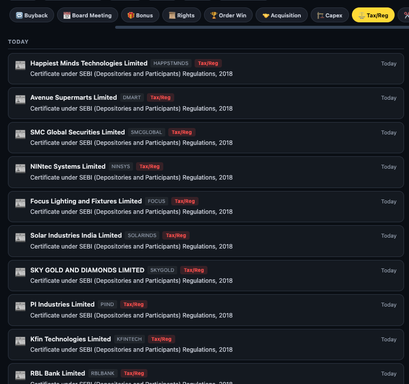Select the Capex filter tab
The width and height of the screenshot is (409, 384).
[x=329, y=15]
